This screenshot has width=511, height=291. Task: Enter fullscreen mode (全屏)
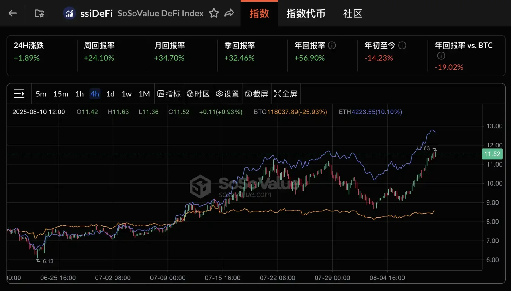285,94
